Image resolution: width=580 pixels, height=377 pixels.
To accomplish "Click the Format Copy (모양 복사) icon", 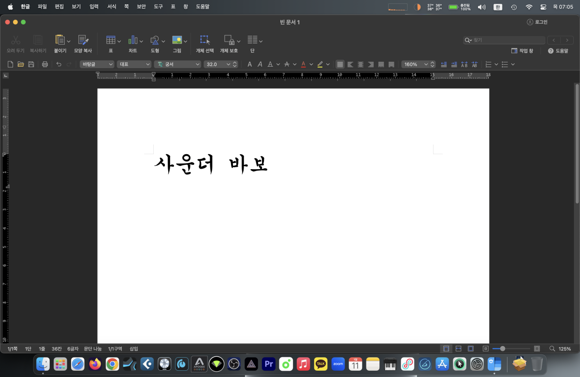I will [x=83, y=41].
